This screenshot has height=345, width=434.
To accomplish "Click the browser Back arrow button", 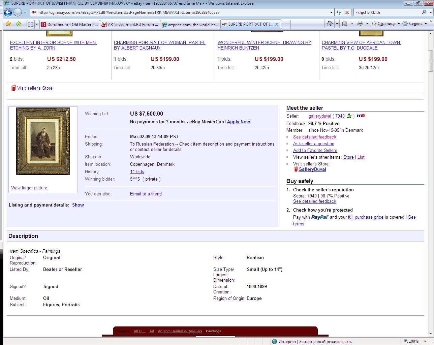I will coord(8,12).
